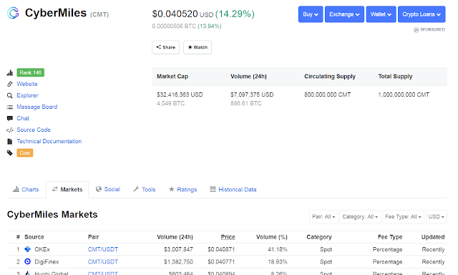Click the chain link icon next to Website

click(10, 85)
